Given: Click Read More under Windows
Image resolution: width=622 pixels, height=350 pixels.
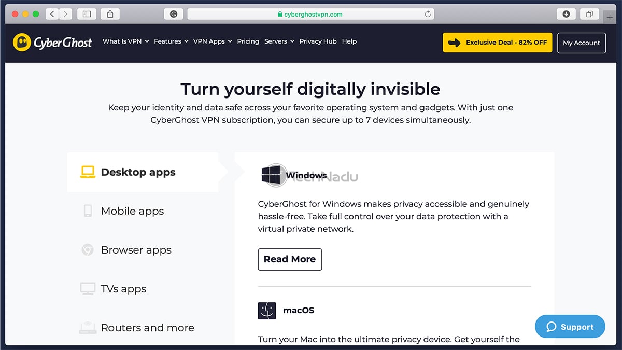Looking at the screenshot, I should 290,259.
